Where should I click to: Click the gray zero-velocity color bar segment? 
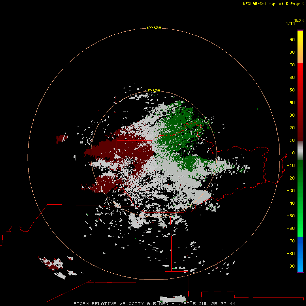click(x=300, y=151)
